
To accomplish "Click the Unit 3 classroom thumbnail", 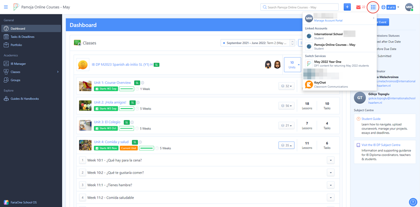I will click(85, 125).
